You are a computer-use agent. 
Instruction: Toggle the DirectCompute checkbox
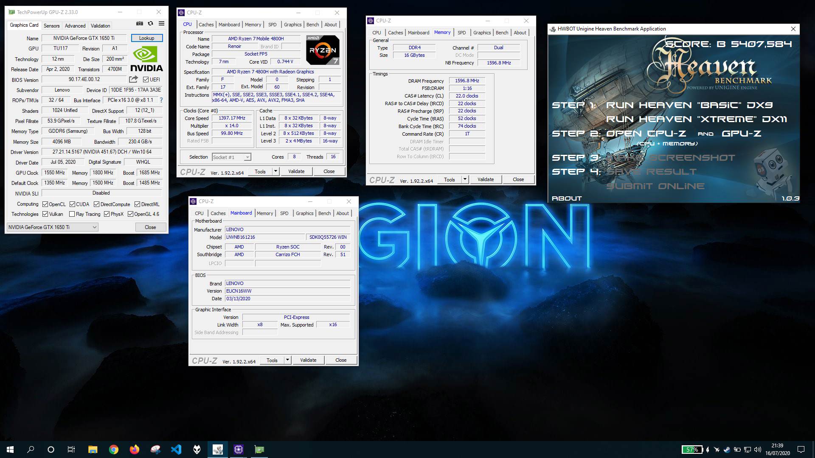click(x=96, y=204)
